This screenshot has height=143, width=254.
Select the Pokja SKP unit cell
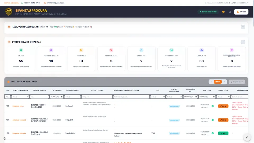point(69,120)
